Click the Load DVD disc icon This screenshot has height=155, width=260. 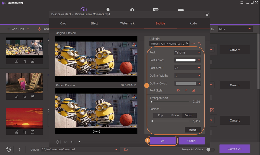tap(39, 29)
